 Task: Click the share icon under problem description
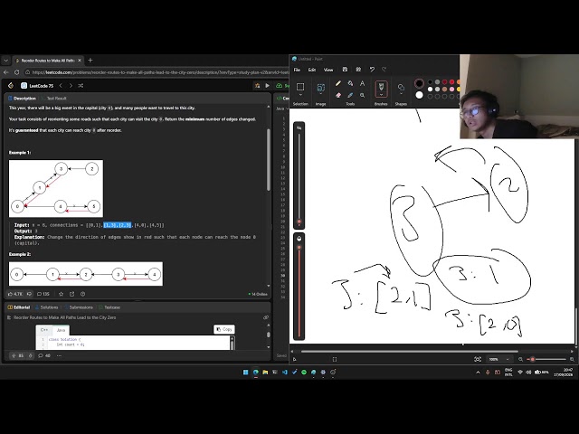click(x=71, y=294)
